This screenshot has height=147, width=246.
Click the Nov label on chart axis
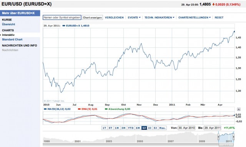coord(139,105)
